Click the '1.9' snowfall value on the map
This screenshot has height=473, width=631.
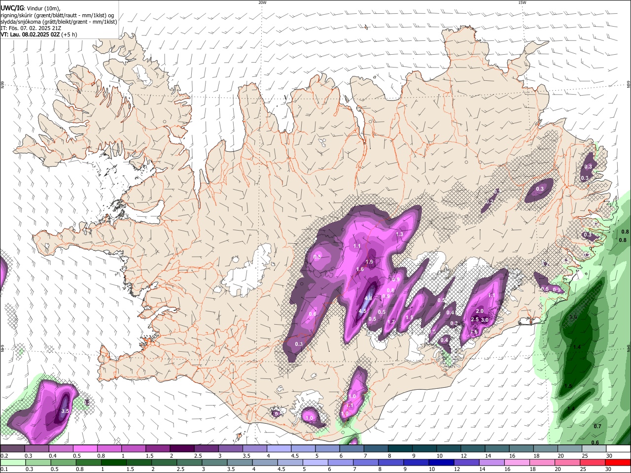coord(370,262)
